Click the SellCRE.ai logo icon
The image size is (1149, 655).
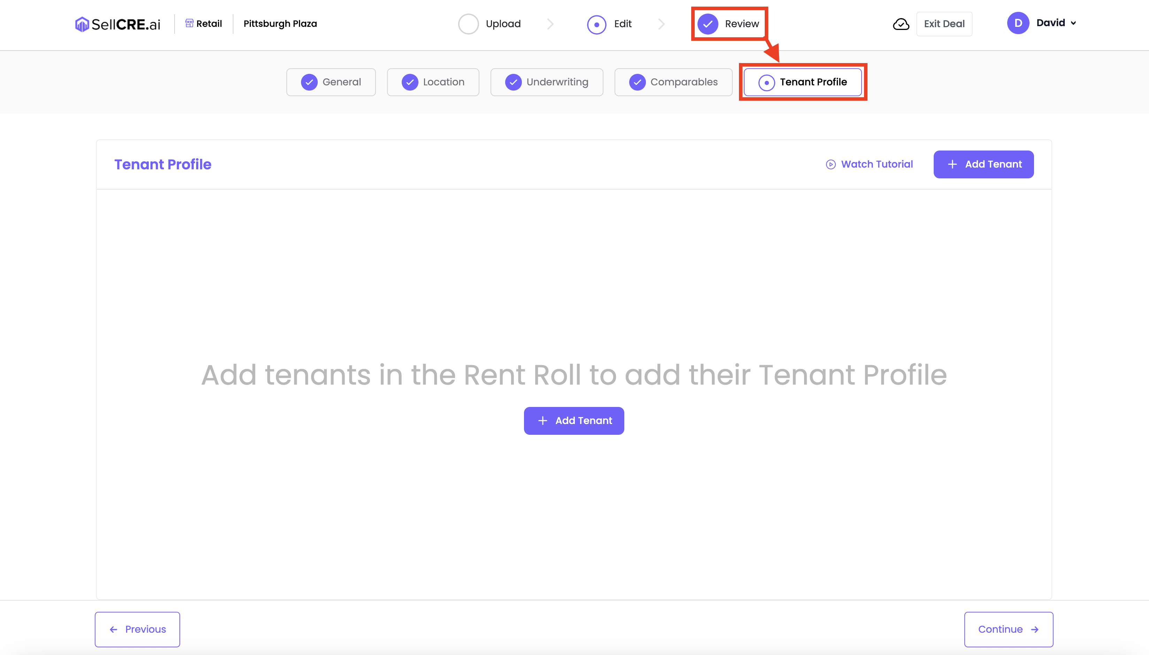pyautogui.click(x=82, y=24)
